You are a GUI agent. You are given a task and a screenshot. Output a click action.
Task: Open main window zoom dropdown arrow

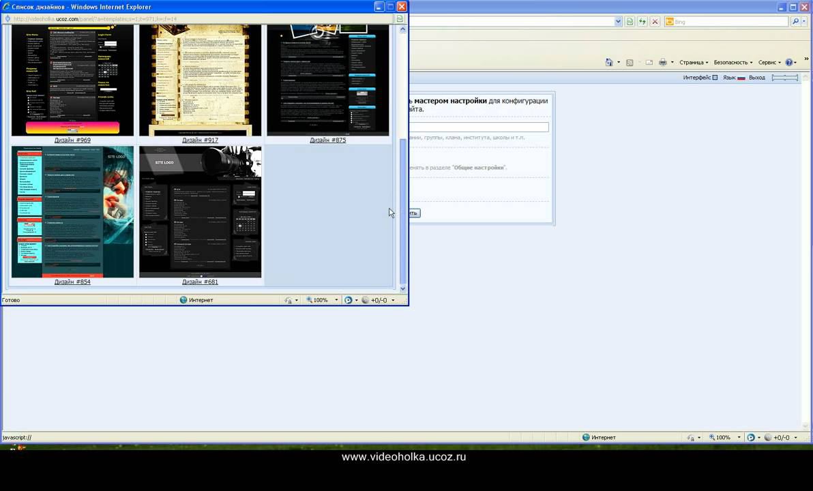739,438
